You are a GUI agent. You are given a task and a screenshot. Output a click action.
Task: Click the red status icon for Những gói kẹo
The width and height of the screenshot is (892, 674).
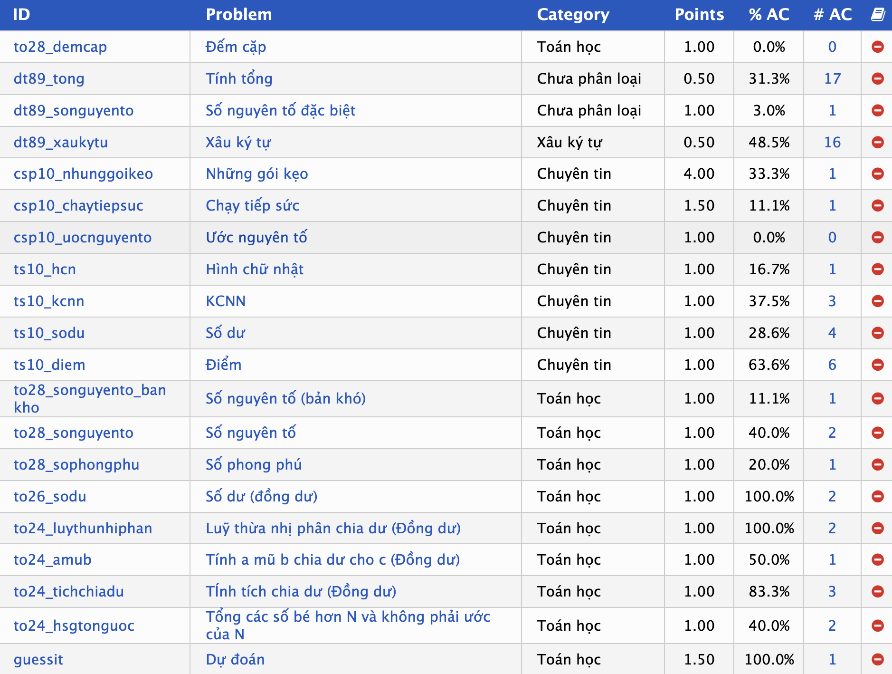(877, 174)
